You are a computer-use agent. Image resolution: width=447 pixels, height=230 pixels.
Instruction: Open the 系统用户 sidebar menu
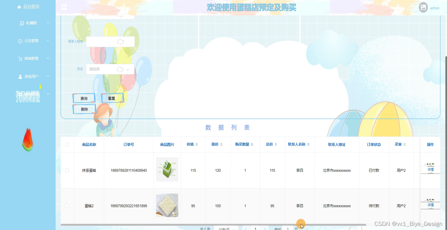[28, 76]
